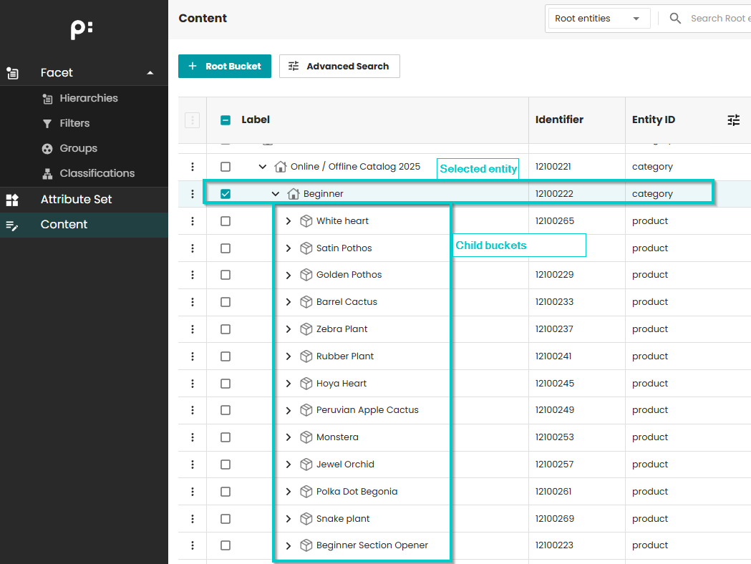
Task: Open the three-dot menu for Rubber Plant row
Action: (x=193, y=356)
